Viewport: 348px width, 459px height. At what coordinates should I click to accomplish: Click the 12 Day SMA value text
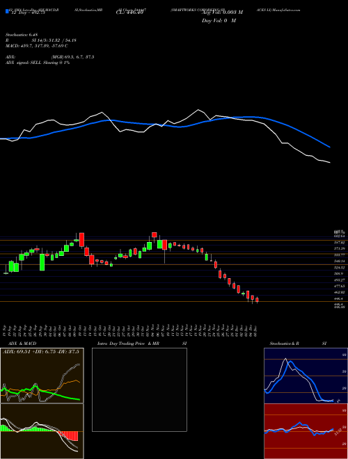tap(28, 13)
